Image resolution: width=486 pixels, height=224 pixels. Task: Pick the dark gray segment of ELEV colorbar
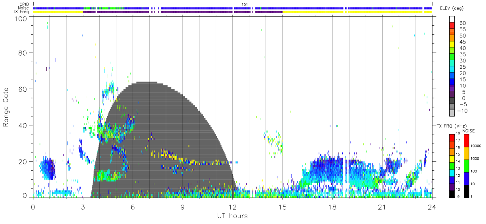[452, 100]
